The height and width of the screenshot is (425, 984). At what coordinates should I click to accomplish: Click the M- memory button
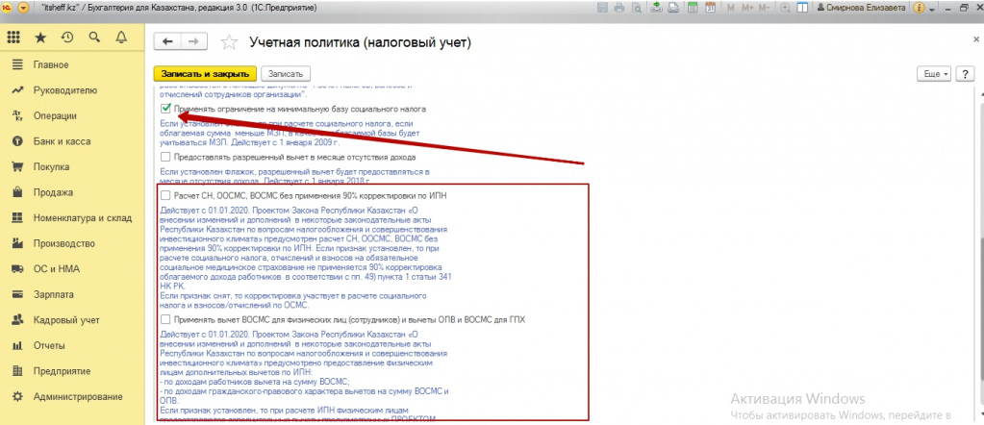(x=764, y=8)
